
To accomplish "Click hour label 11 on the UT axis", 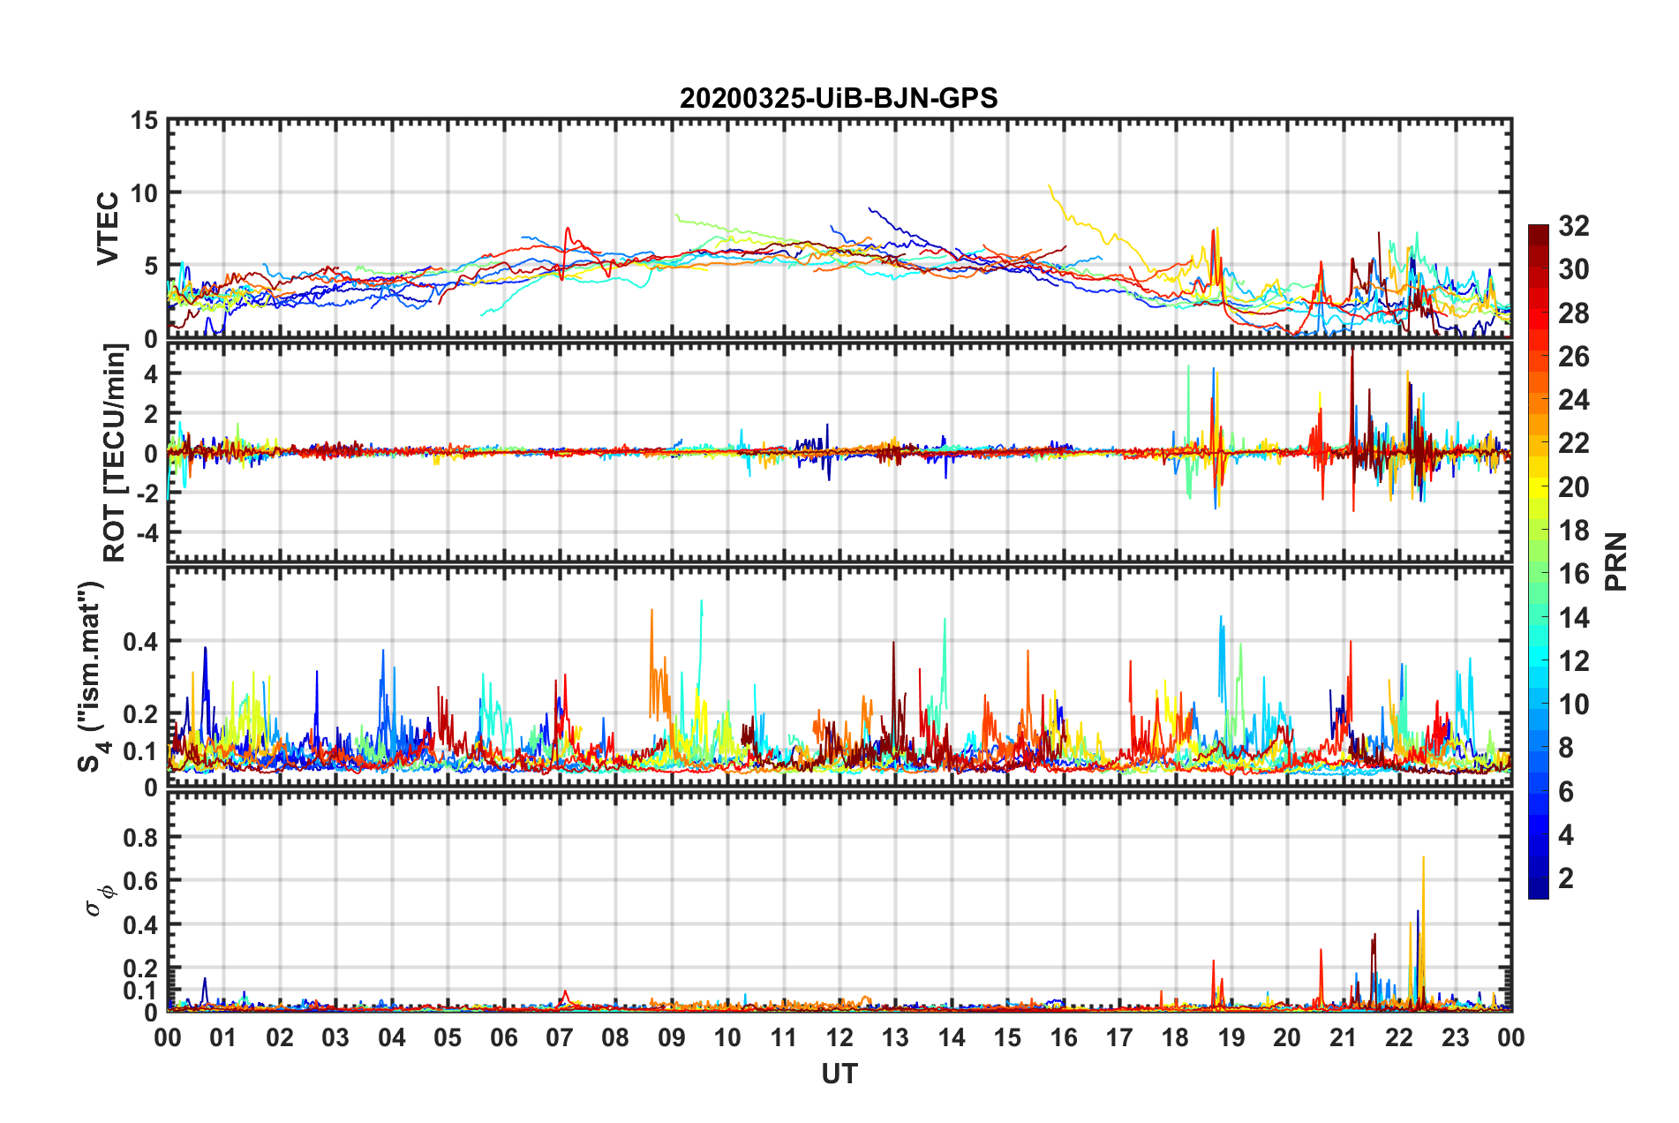I will [784, 1037].
